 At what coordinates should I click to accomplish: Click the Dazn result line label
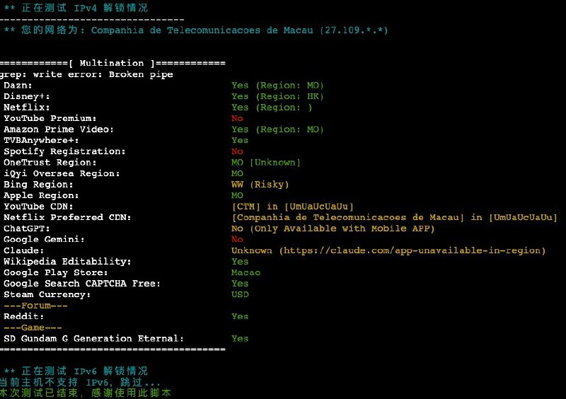(18, 86)
